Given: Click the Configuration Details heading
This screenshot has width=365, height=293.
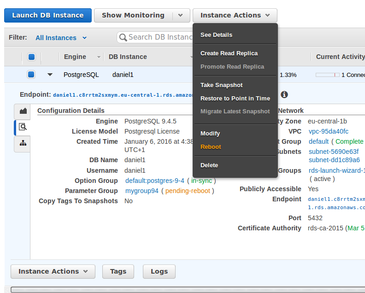Looking at the screenshot, I should point(71,111).
